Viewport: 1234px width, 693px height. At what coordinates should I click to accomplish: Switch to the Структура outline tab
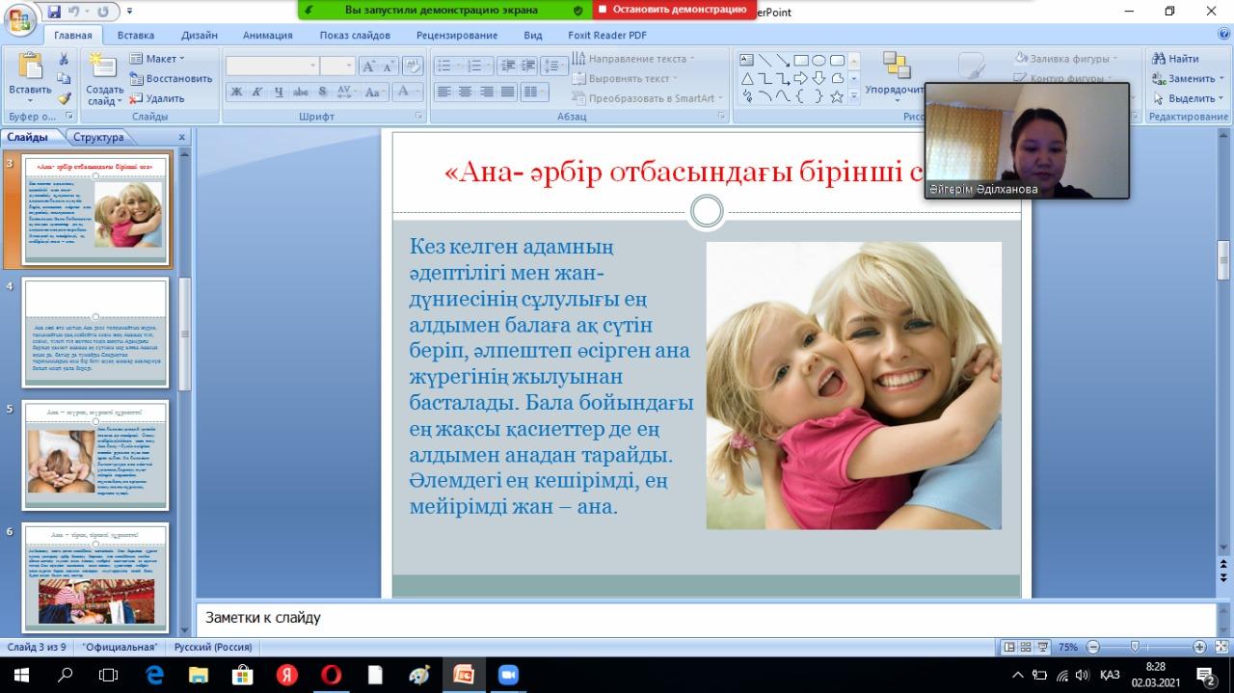pyautogui.click(x=98, y=137)
